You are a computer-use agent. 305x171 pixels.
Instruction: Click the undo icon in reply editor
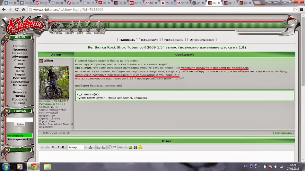pyautogui.click(x=42, y=147)
